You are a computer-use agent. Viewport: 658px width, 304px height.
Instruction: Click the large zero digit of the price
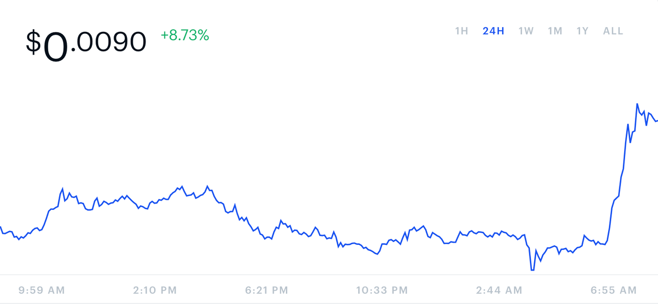point(56,45)
